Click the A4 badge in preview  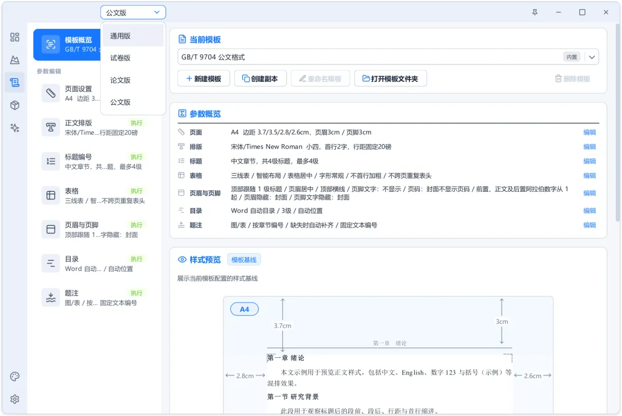click(244, 309)
